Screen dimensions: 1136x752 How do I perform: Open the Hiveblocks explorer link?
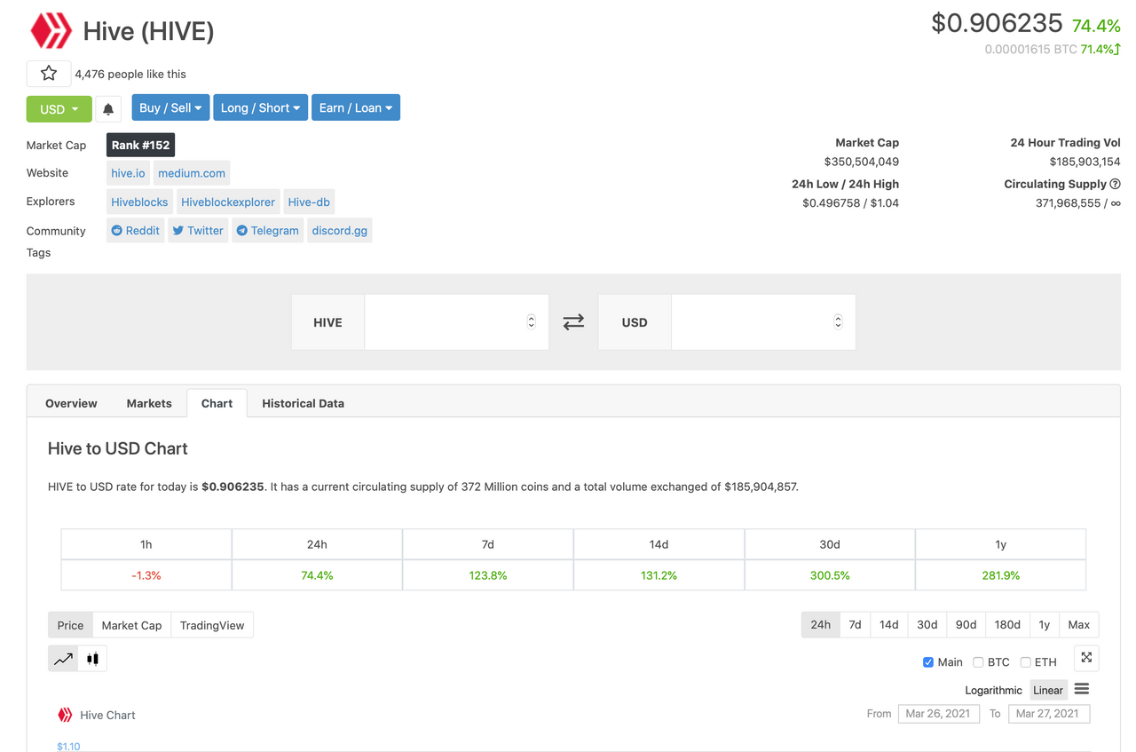[139, 202]
